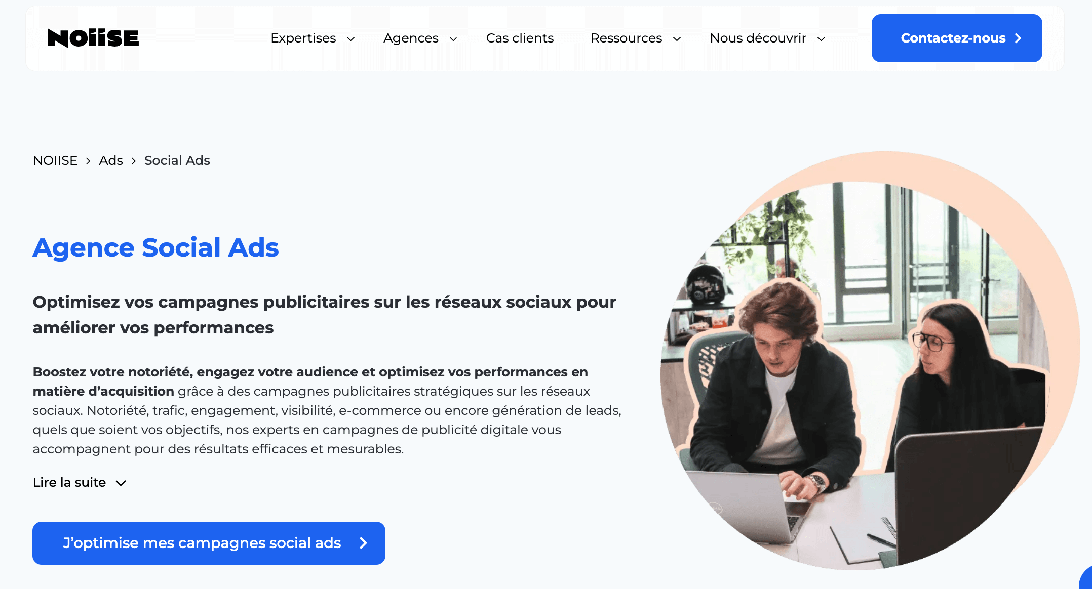Open the Agences dropdown menu

[x=420, y=38]
